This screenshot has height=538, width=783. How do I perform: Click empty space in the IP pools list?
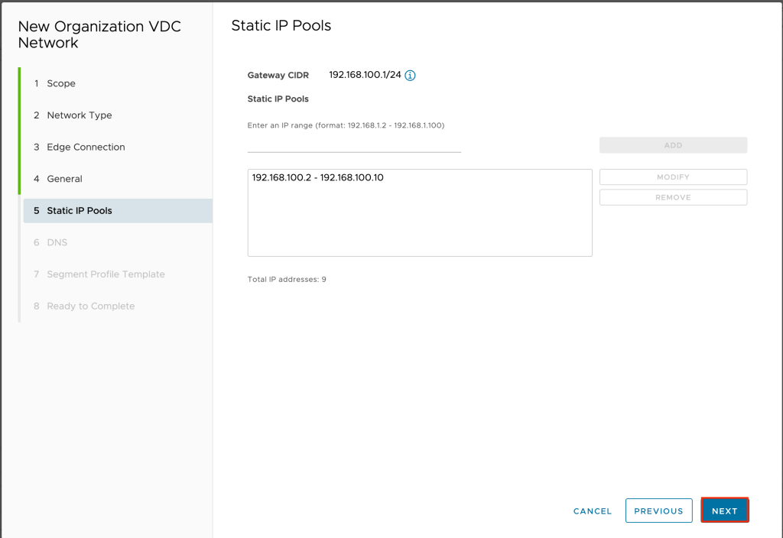coord(419,225)
